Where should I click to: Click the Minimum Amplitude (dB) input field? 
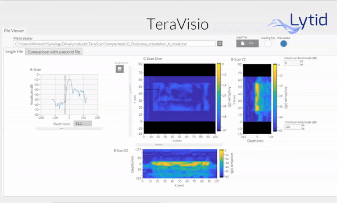(x=293, y=127)
